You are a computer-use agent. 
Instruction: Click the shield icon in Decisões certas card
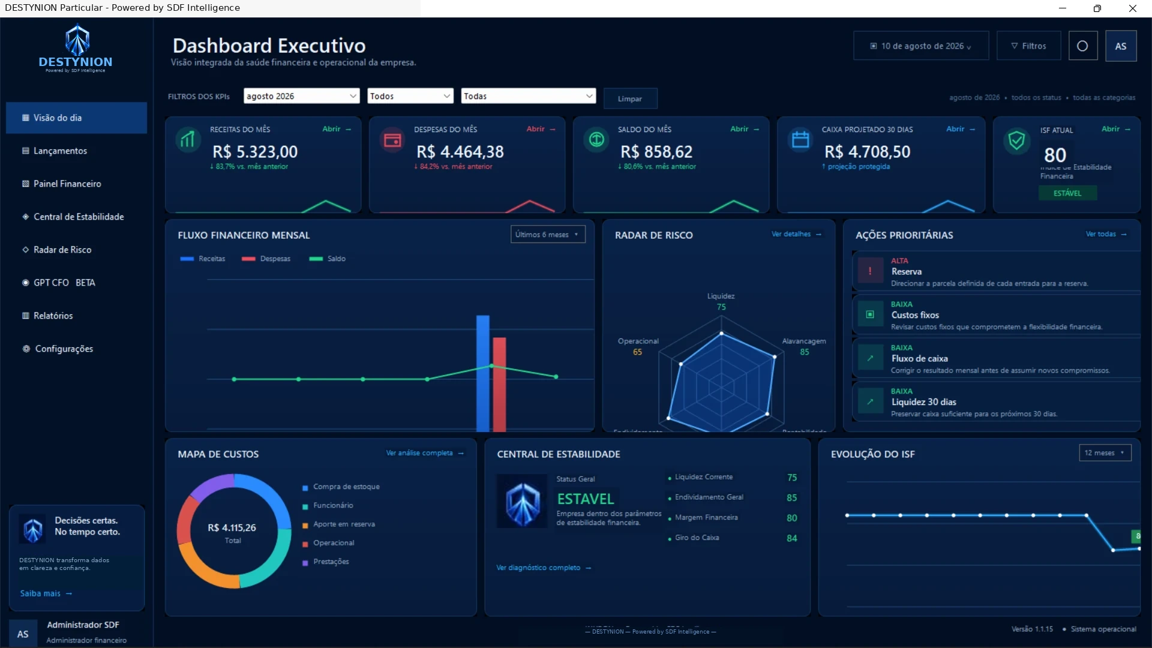(x=32, y=529)
